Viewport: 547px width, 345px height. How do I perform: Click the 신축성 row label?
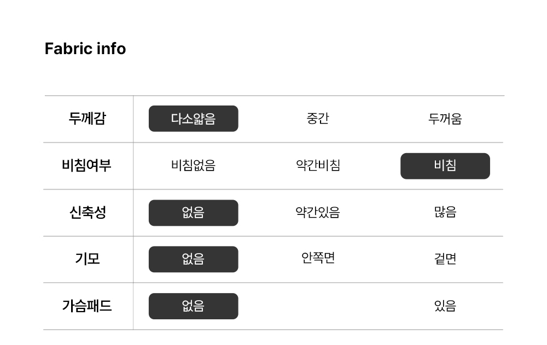click(88, 212)
